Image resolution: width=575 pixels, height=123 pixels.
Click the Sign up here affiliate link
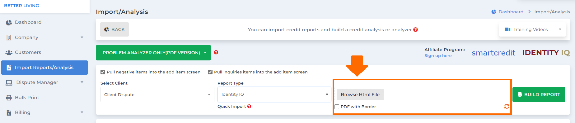pos(438,55)
